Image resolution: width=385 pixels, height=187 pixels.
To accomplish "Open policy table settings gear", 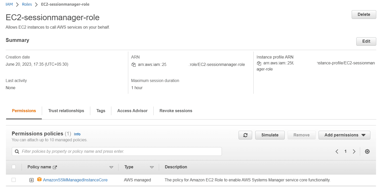I will pyautogui.click(x=367, y=151).
